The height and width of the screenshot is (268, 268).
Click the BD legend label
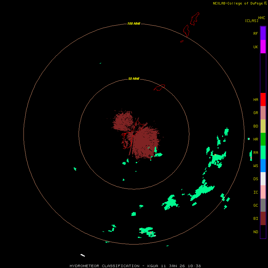tap(255, 126)
